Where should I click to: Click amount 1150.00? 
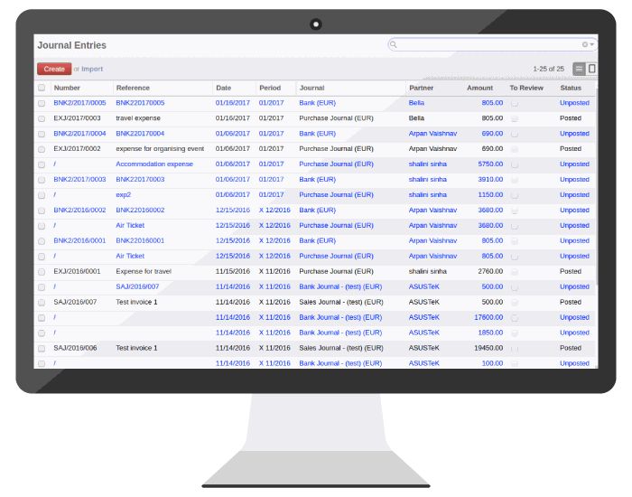(490, 195)
